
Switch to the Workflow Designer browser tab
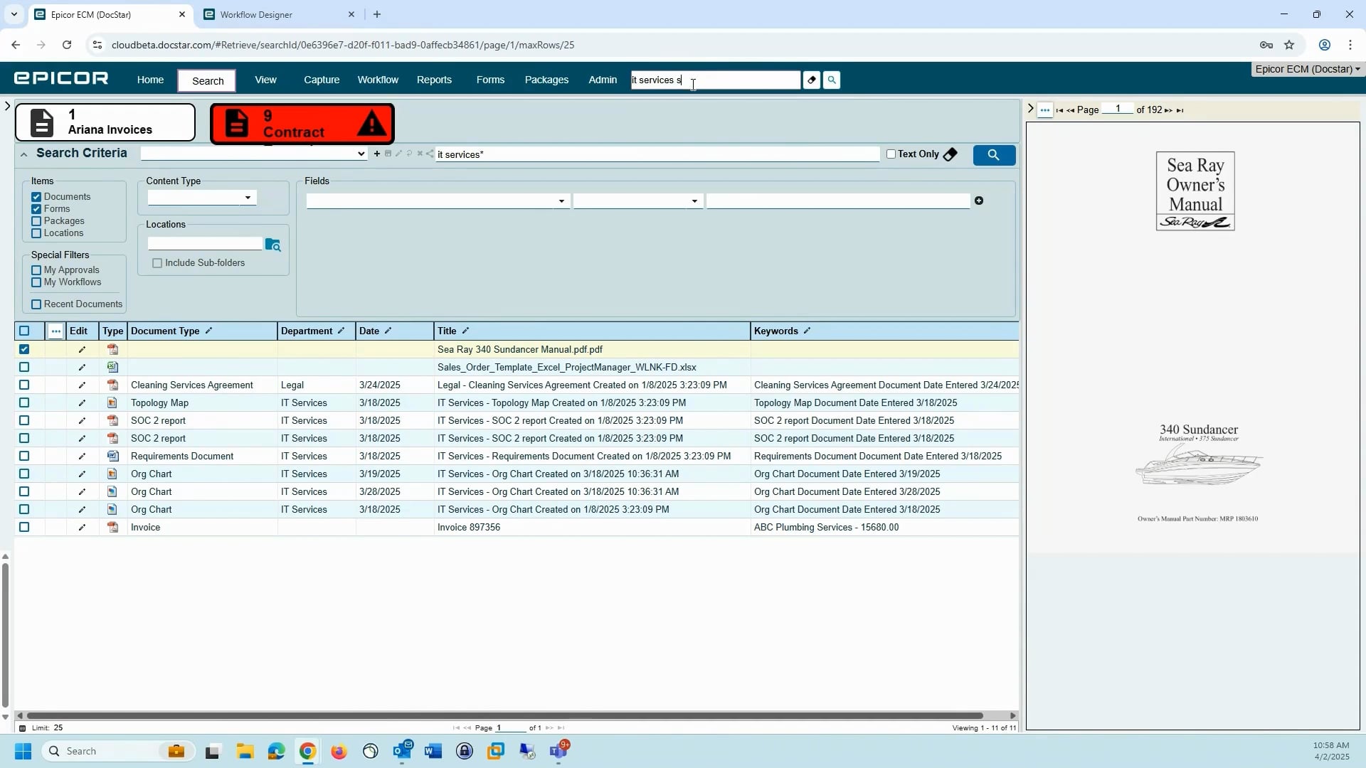click(256, 14)
